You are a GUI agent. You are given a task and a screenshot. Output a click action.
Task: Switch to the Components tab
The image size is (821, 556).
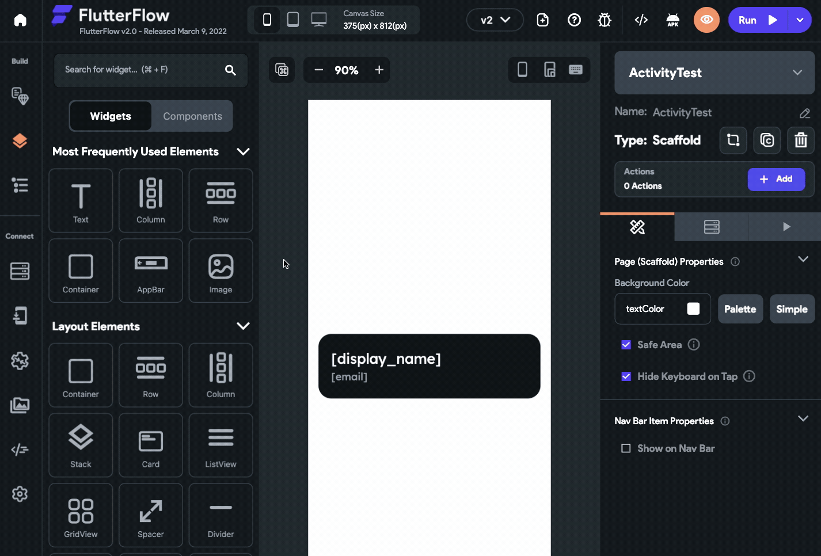click(192, 116)
